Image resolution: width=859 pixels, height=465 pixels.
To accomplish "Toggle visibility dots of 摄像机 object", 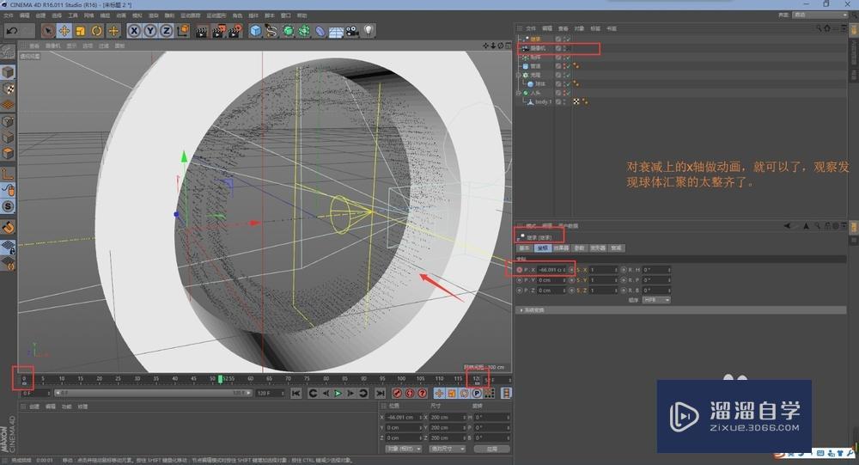I will pyautogui.click(x=564, y=48).
